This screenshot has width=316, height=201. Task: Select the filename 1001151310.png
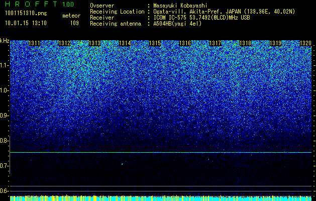(26, 14)
